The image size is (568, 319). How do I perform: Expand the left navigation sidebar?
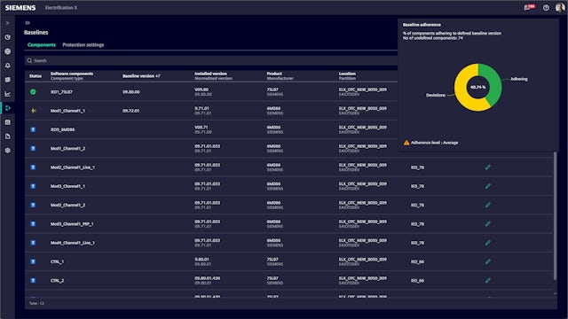click(8, 23)
